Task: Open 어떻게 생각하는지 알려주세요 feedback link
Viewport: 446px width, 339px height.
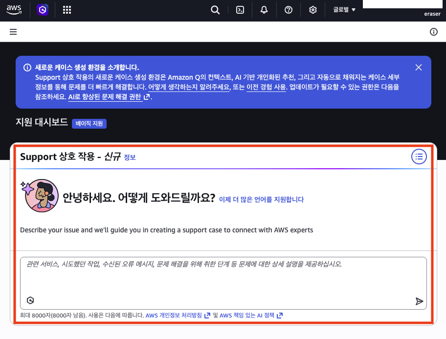Action: coord(189,87)
